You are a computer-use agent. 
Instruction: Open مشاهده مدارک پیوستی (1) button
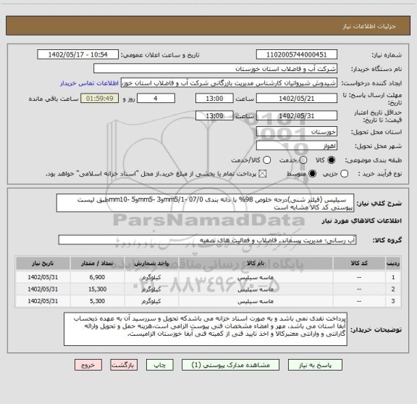pyautogui.click(x=230, y=365)
